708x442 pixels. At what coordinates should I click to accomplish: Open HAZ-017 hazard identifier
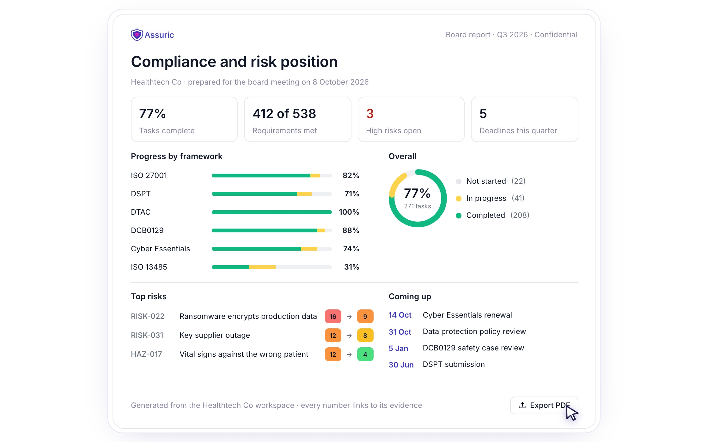pyautogui.click(x=146, y=354)
